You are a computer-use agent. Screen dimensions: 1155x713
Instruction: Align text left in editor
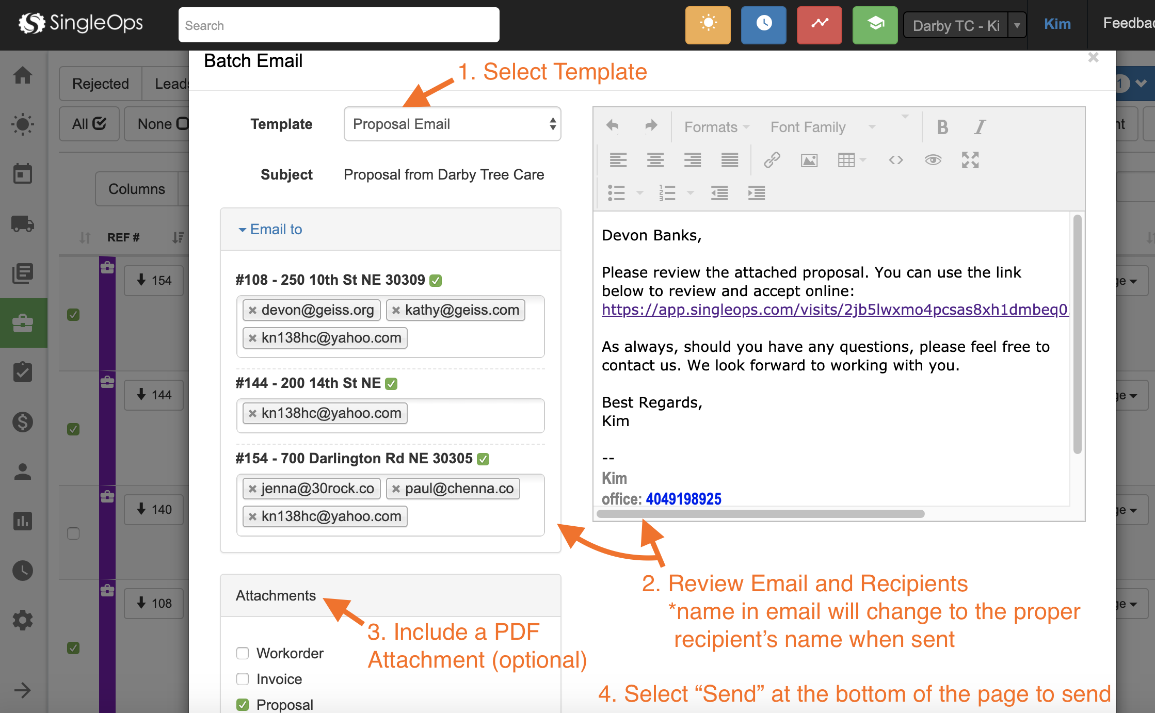pyautogui.click(x=618, y=160)
